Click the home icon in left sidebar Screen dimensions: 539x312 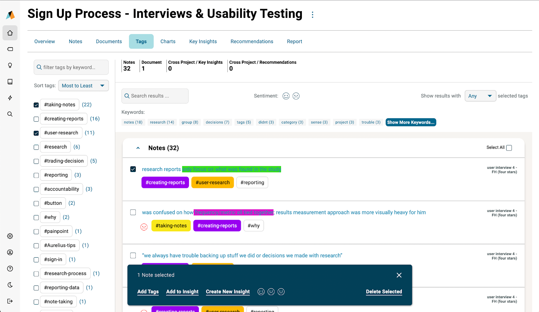click(10, 33)
